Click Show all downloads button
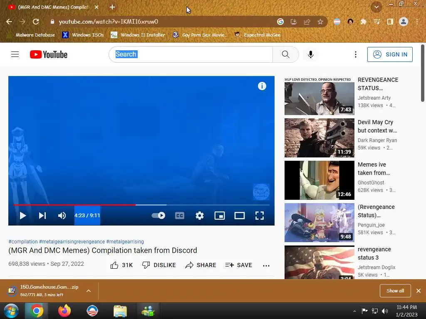The height and width of the screenshot is (319, 426). tap(395, 291)
